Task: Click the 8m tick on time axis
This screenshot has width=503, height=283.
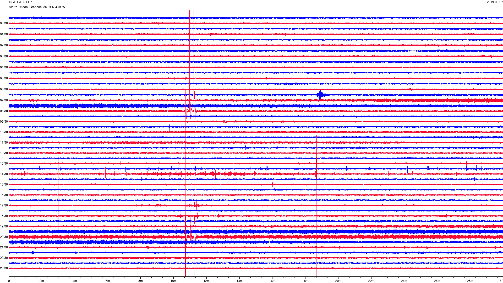Action: tap(141, 281)
